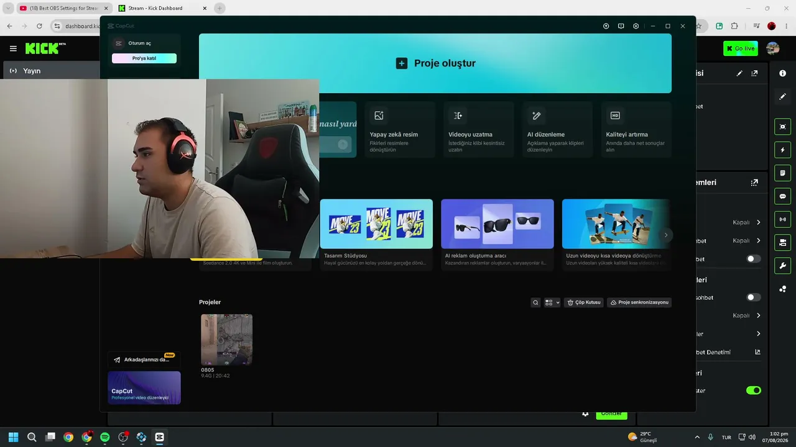
Task: Click the pencil icon in Kick's right rail
Action: tap(783, 97)
